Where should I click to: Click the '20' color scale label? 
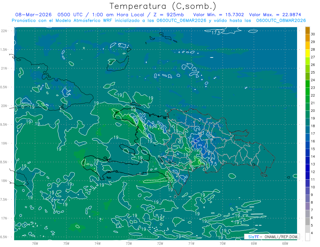313,111
